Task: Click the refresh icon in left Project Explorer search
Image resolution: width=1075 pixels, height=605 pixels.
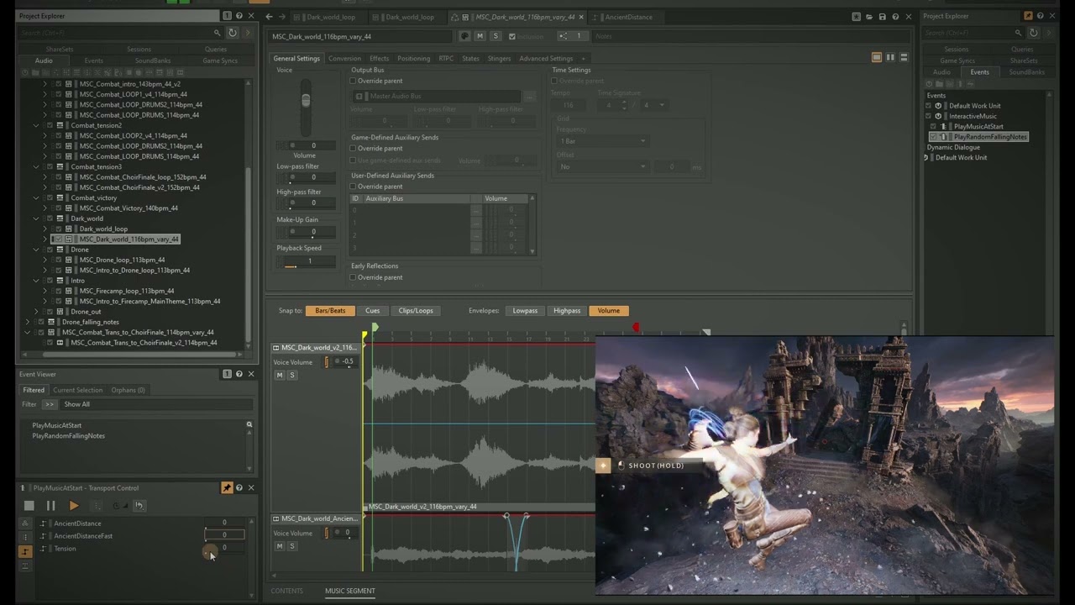Action: point(232,33)
